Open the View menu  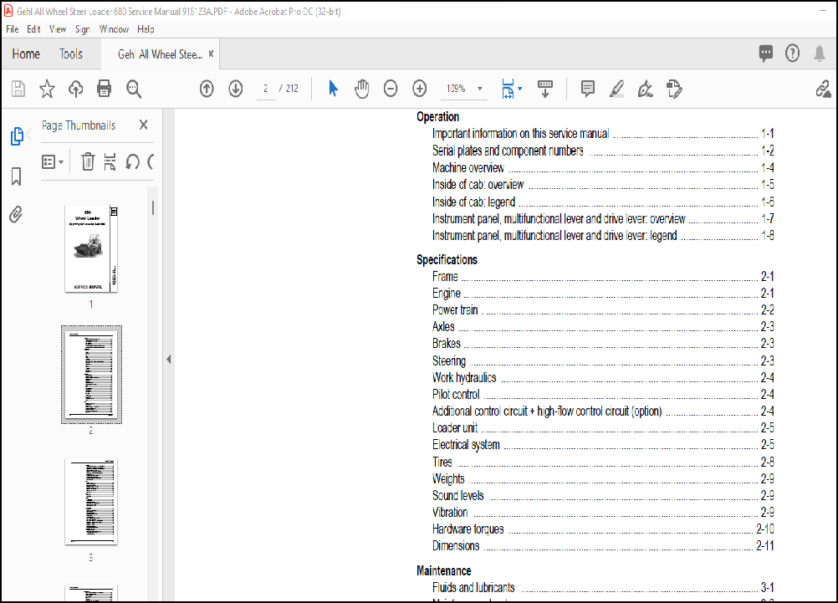[58, 29]
